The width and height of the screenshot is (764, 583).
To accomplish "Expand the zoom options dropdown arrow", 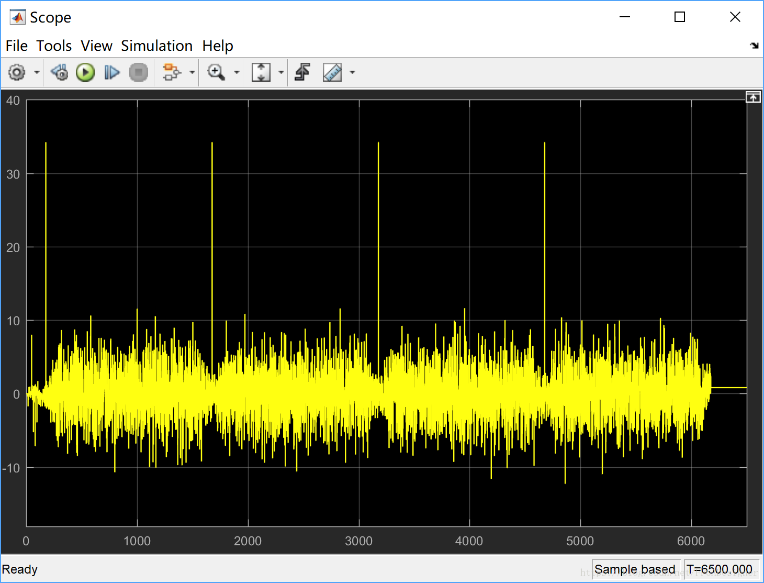I will (x=237, y=72).
